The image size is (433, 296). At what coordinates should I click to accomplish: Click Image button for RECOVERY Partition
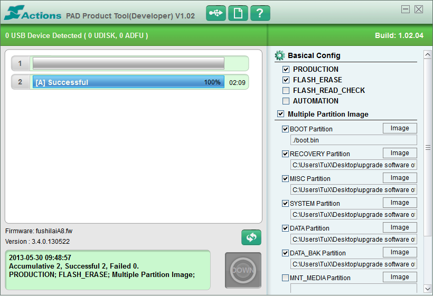pos(400,153)
